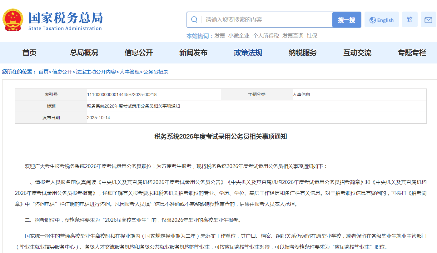Click the national emblem logo
The height and width of the screenshot is (253, 437).
(x=13, y=20)
